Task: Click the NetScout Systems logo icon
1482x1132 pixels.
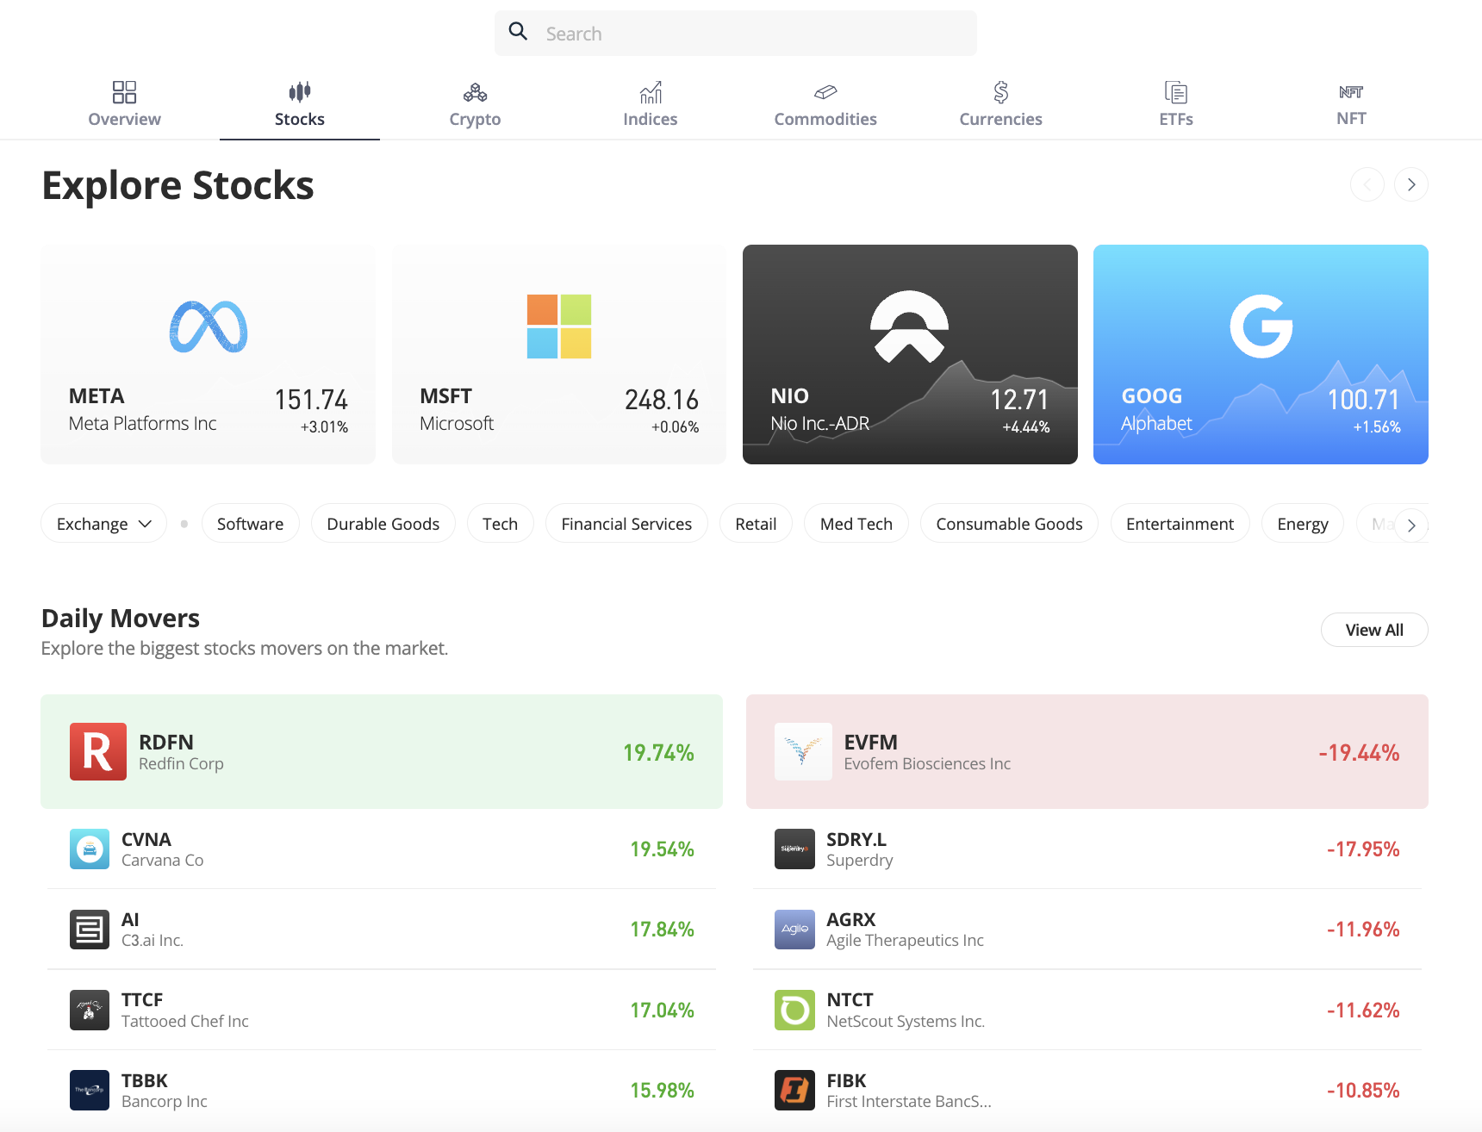Action: coord(794,1010)
